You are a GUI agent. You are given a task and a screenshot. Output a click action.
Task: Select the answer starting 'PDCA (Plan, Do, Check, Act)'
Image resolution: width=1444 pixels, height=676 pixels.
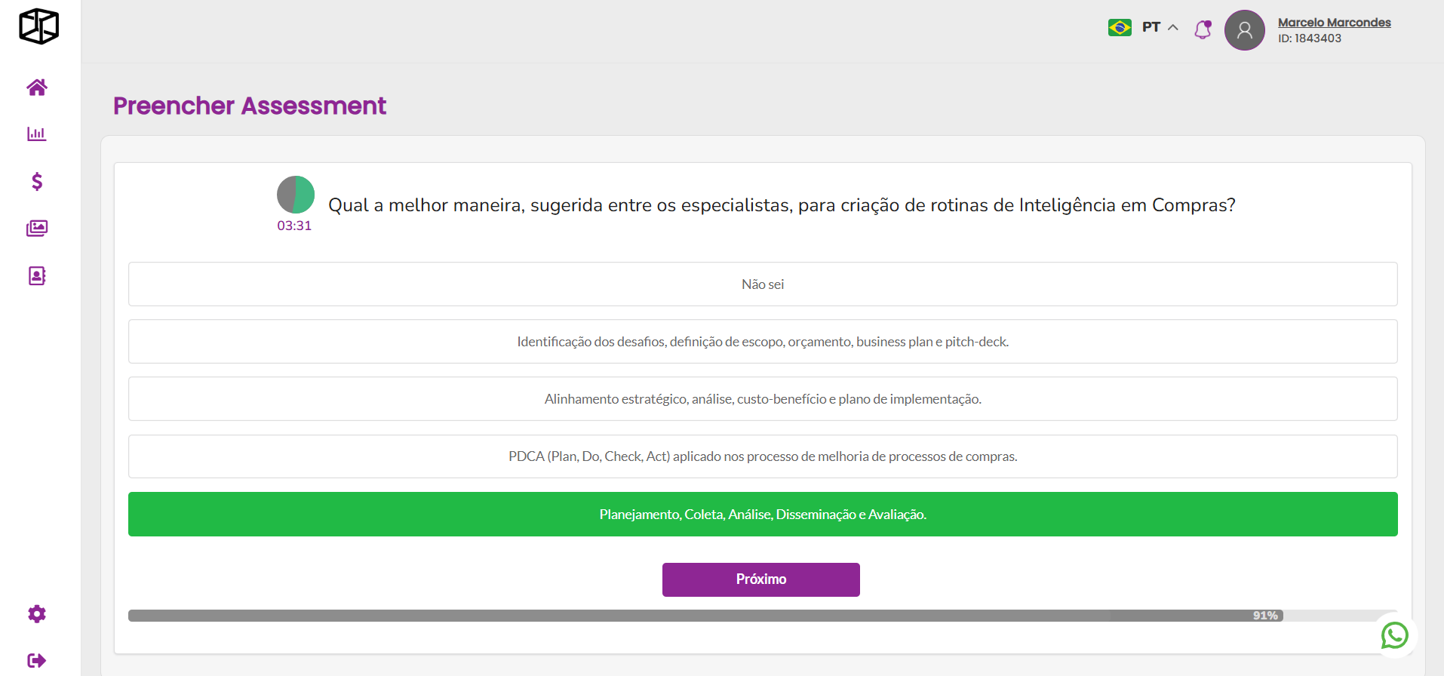763,456
